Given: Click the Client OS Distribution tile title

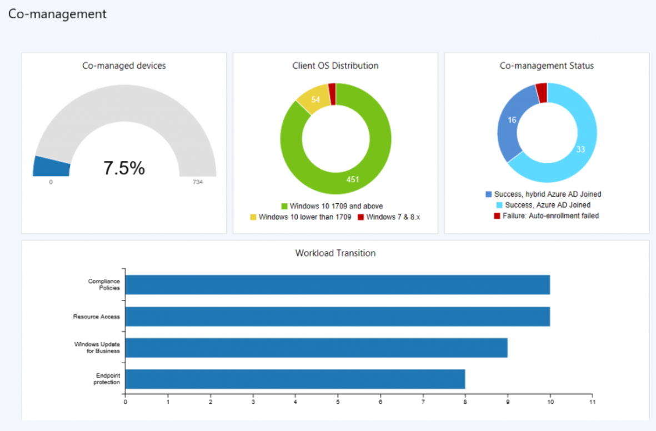Looking at the screenshot, I should coord(335,66).
